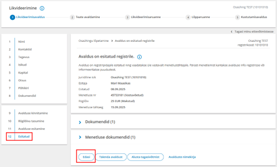277x167 pixels.
Task: Click info icon beside Avaldus on esitatud registrile
Action: [x=139, y=57]
